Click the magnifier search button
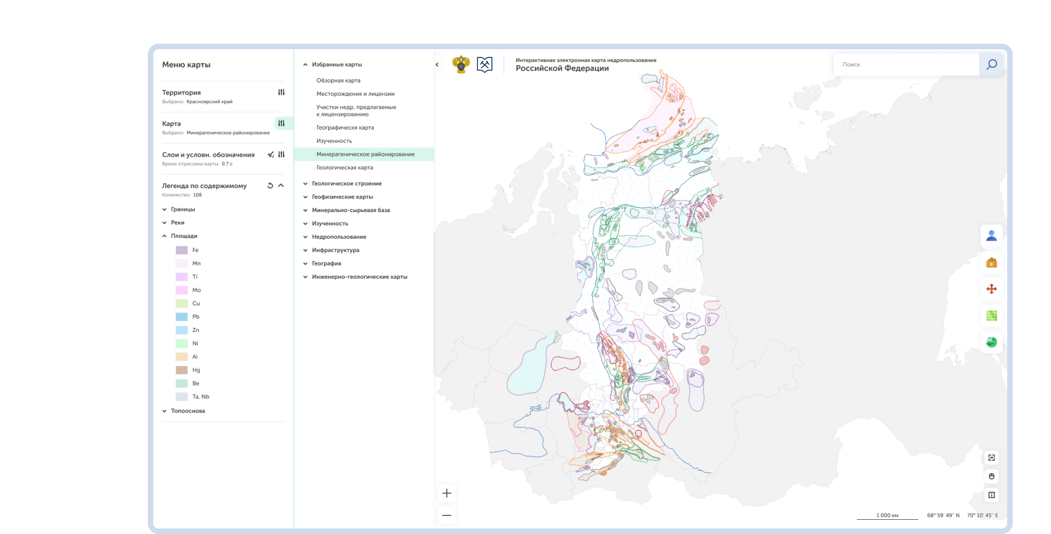This screenshot has width=1051, height=534. click(991, 64)
